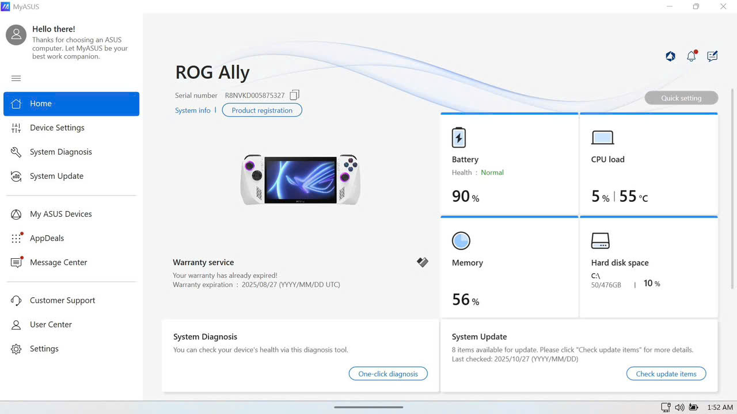Click the Hard disk space drive icon
Viewport: 737px width, 414px height.
600,240
